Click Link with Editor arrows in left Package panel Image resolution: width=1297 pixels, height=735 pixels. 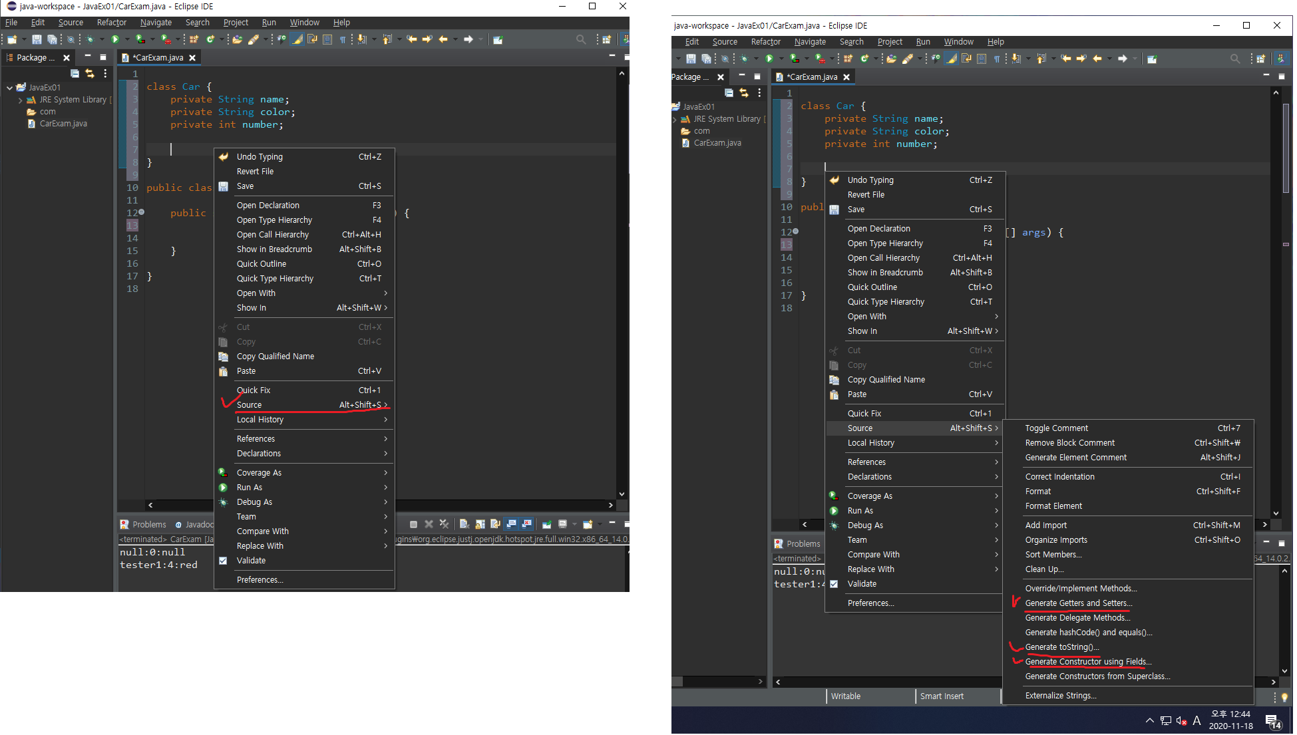click(90, 74)
